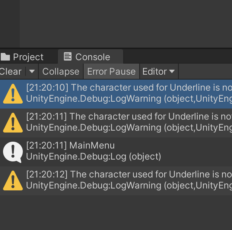Click the warning icon of the 21:20:10 entry
Image resolution: width=232 pixels, height=230 pixels.
click(13, 94)
